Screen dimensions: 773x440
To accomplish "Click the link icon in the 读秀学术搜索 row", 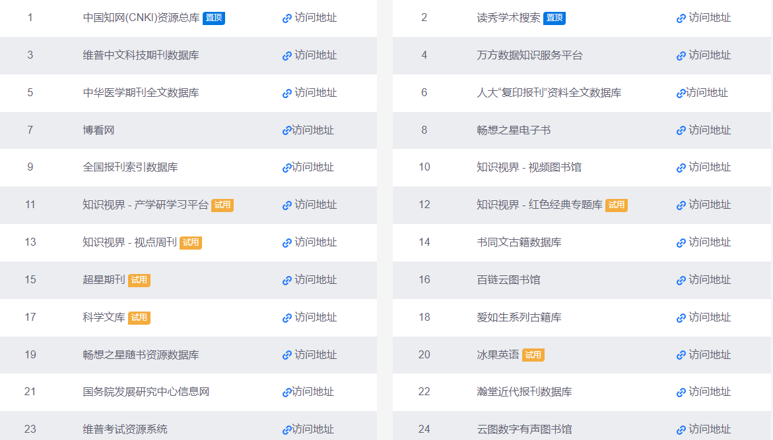I will point(681,18).
